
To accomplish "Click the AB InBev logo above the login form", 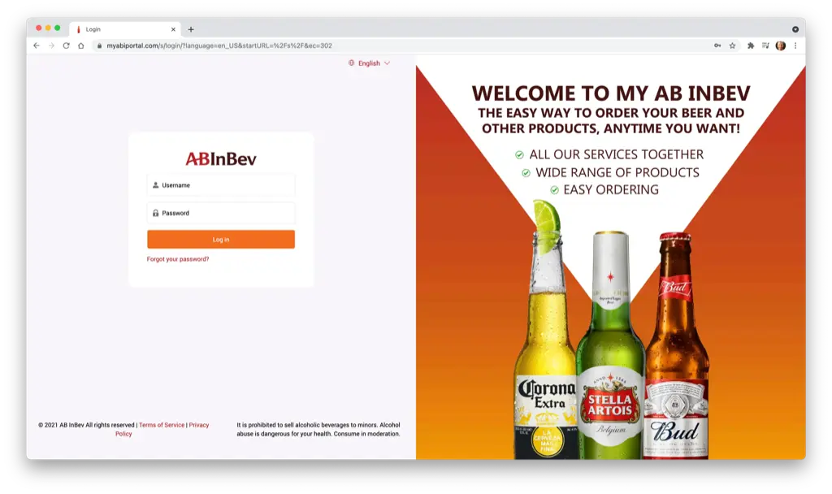I will (x=220, y=157).
